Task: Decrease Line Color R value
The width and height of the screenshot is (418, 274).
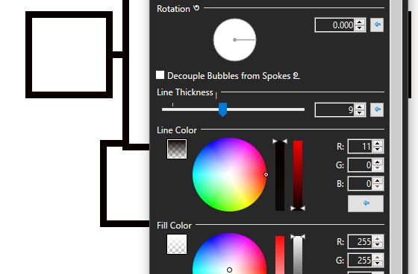Action: point(378,150)
